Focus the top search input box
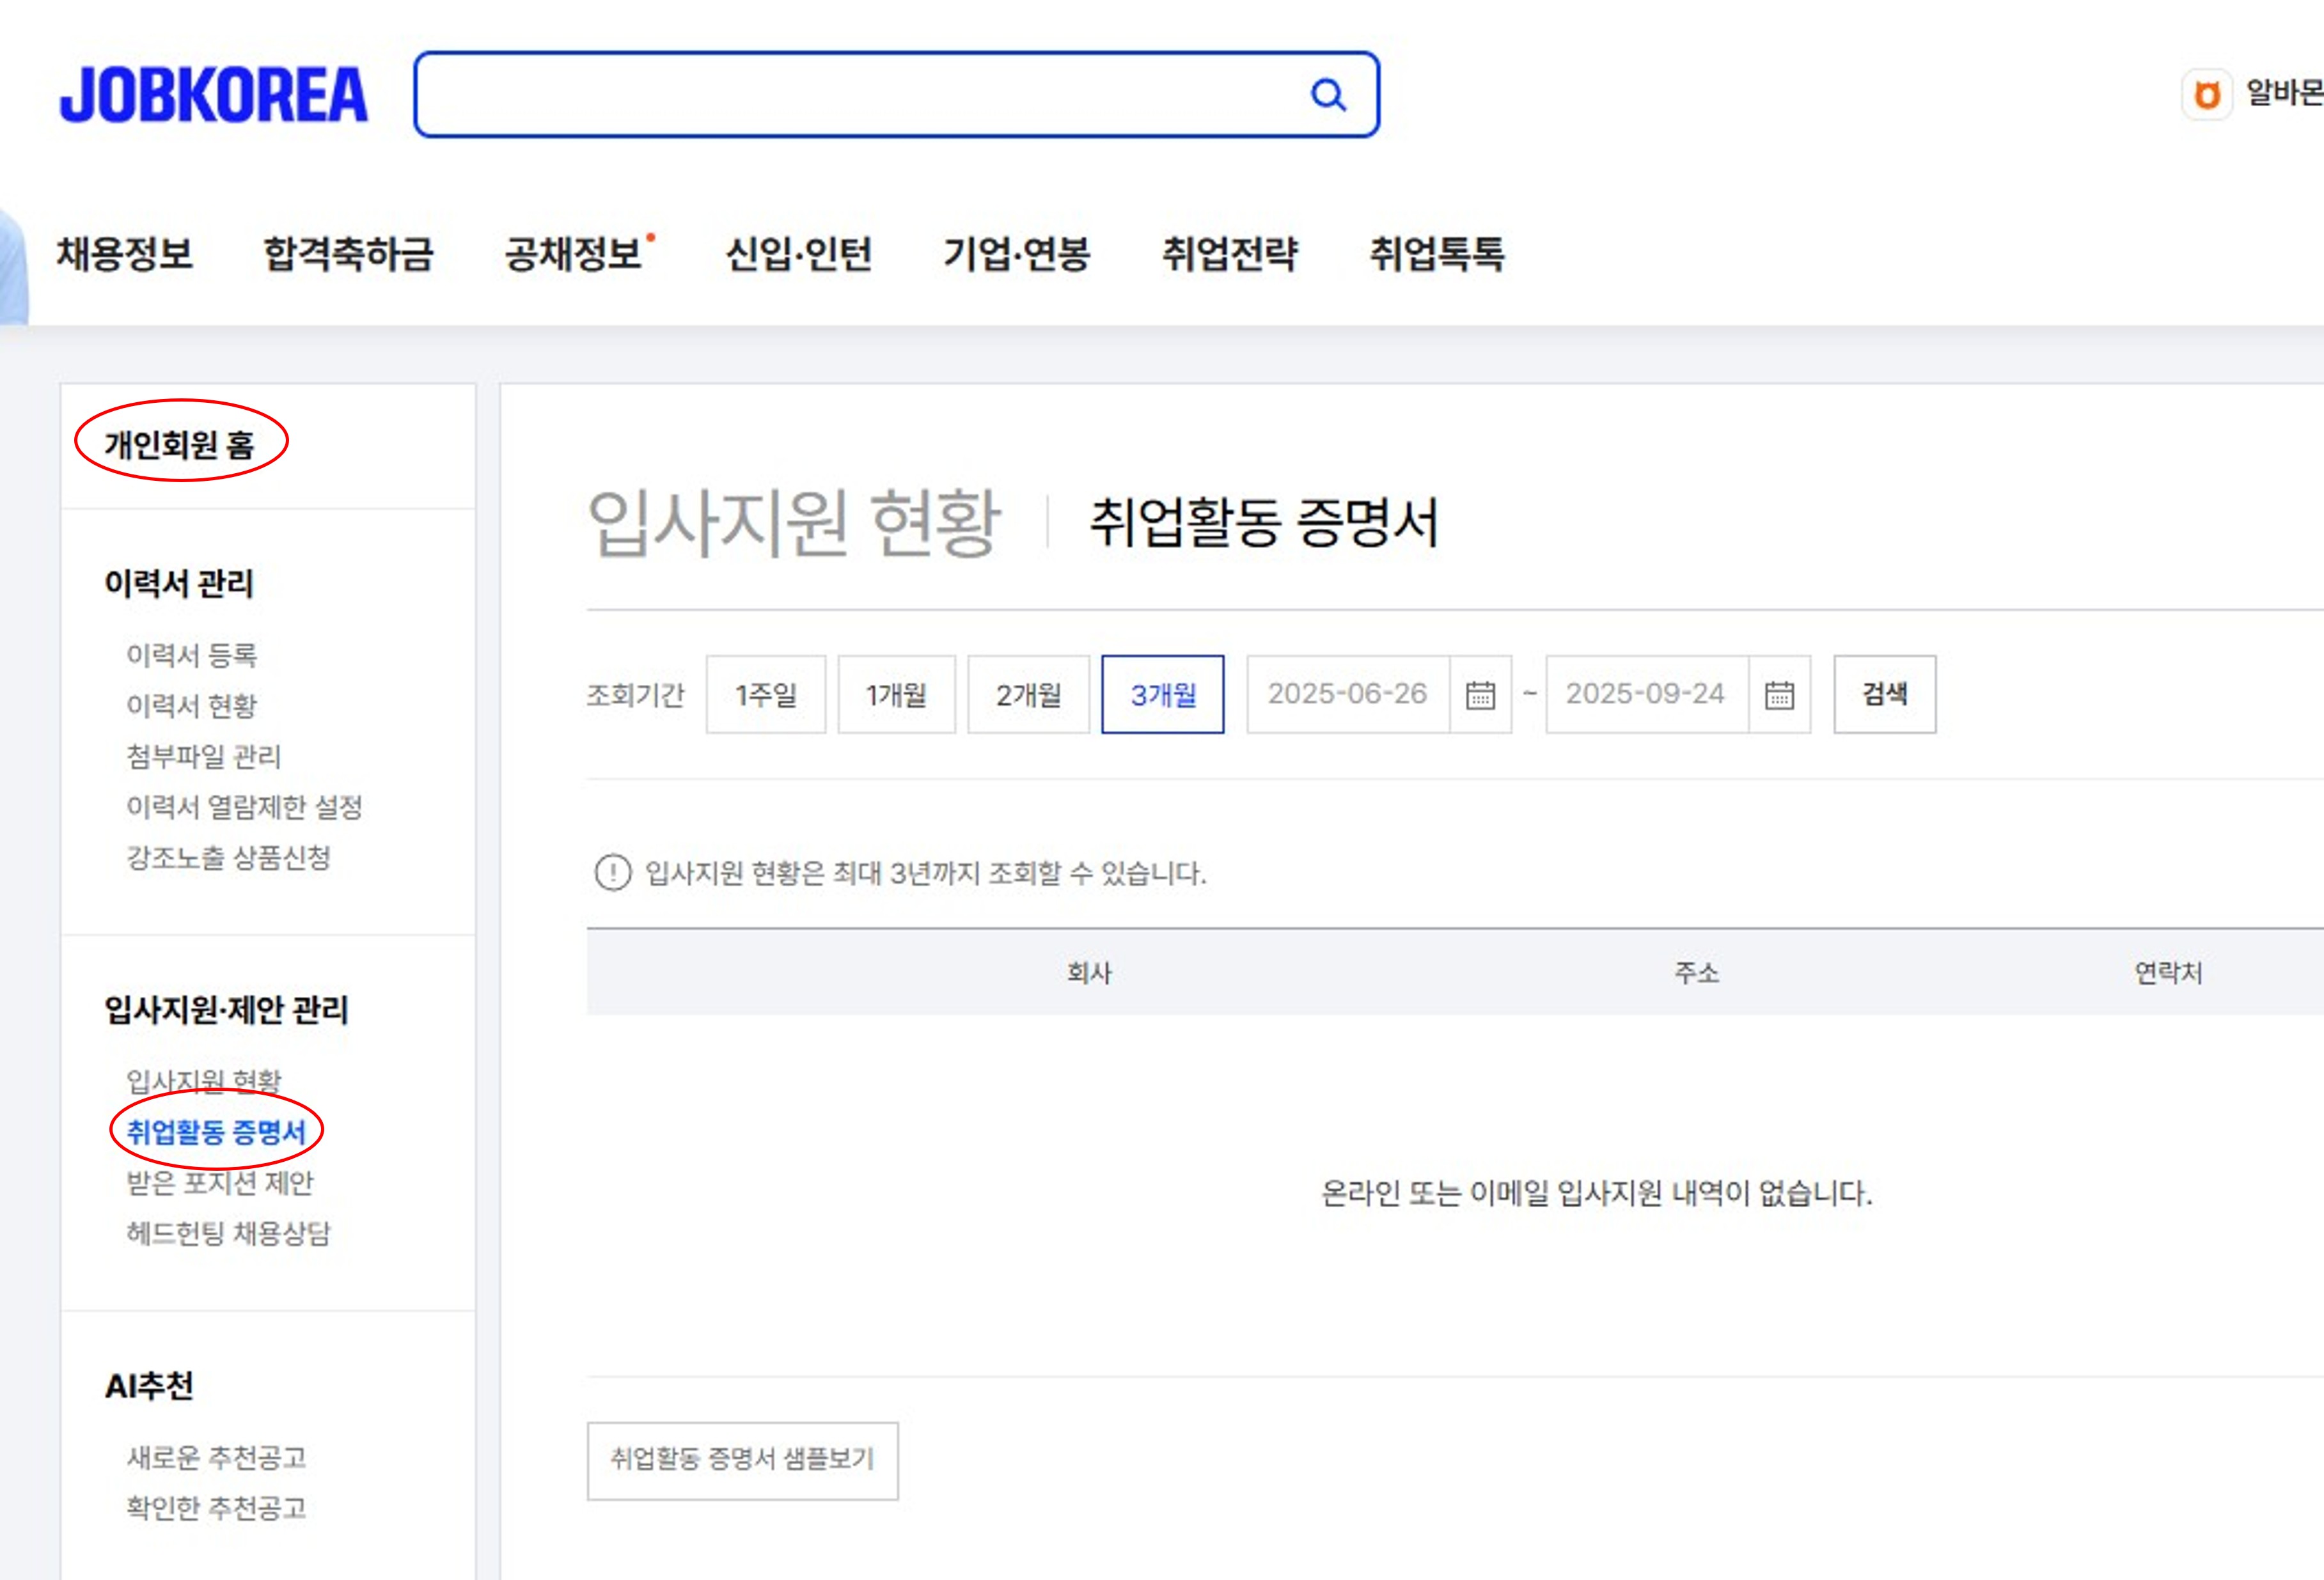2324x1580 pixels. tap(860, 96)
